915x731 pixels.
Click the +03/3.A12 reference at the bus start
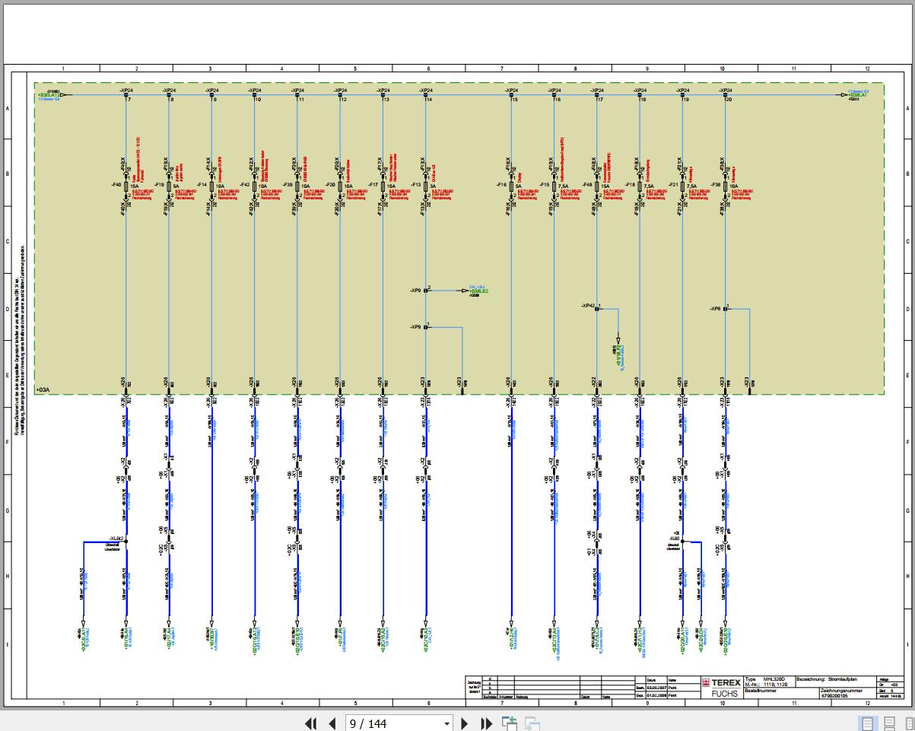pos(47,95)
